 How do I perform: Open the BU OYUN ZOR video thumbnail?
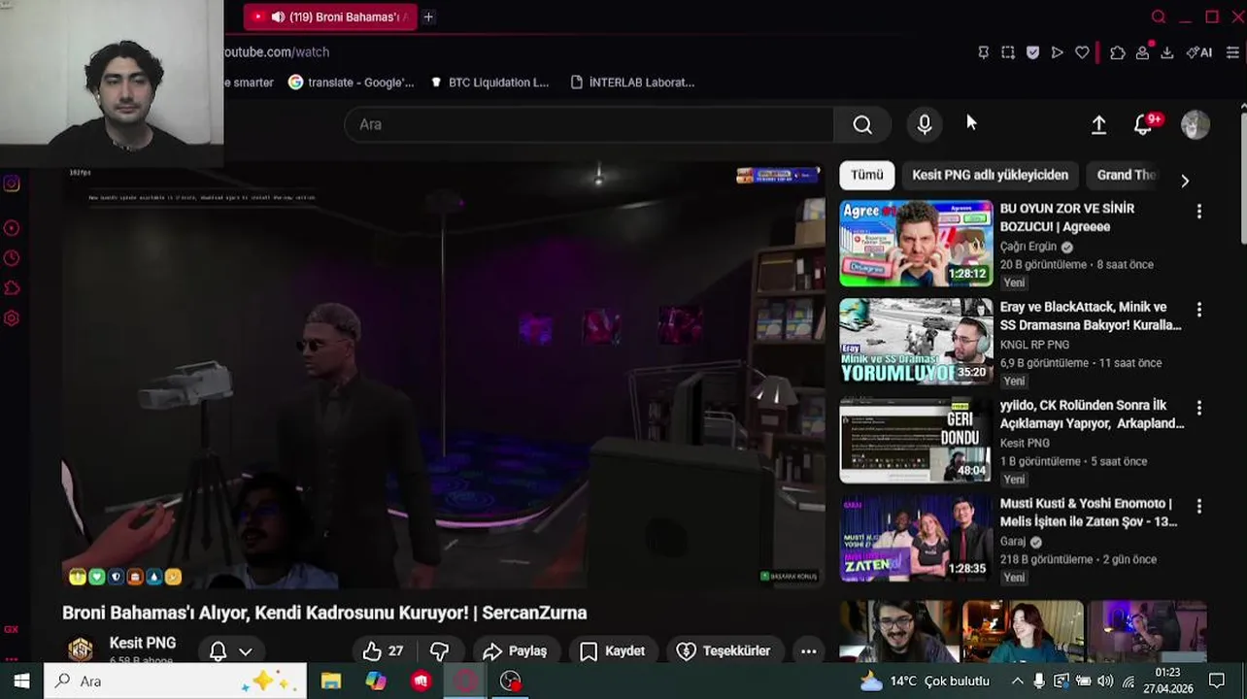tap(916, 244)
